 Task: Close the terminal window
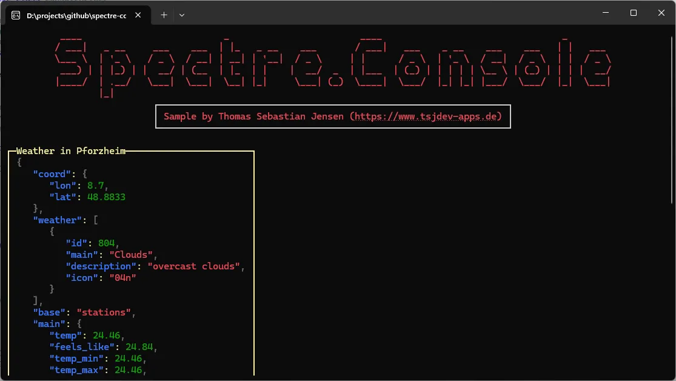[661, 13]
